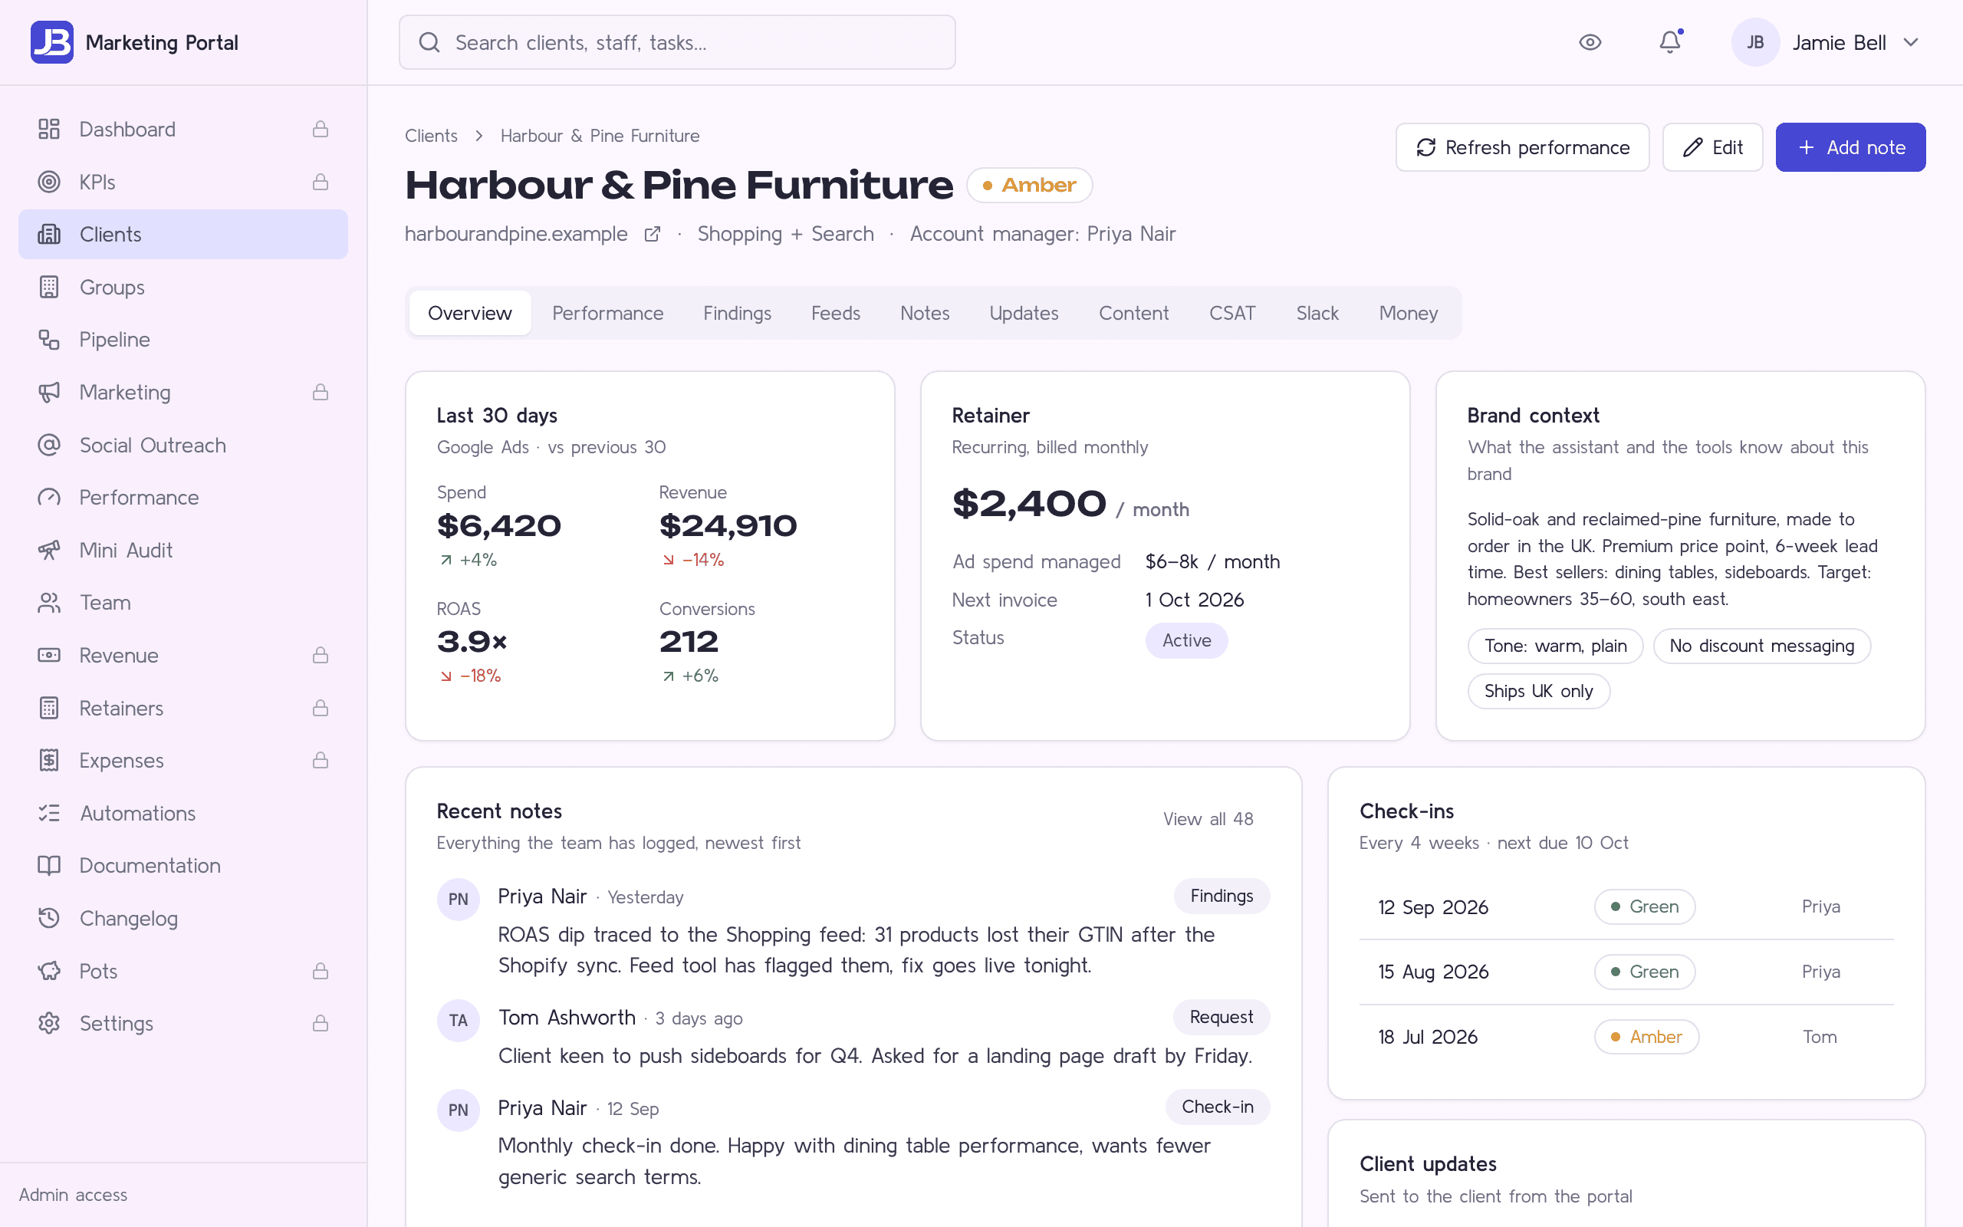Click the Refresh performance button
Viewport: 1963px width, 1227px height.
pos(1523,147)
